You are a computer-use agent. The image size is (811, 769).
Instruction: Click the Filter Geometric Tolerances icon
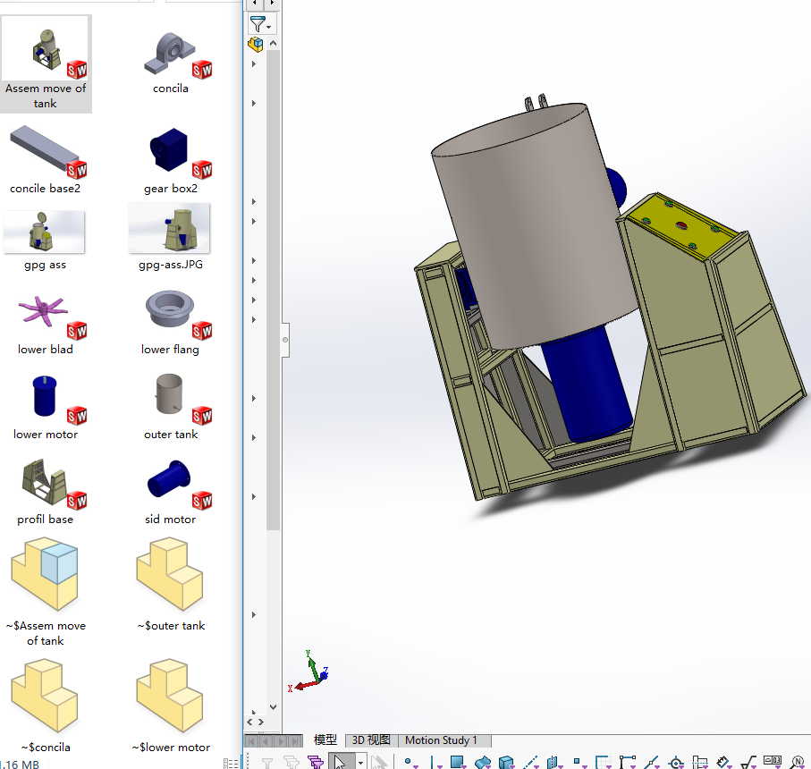pyautogui.click(x=773, y=761)
